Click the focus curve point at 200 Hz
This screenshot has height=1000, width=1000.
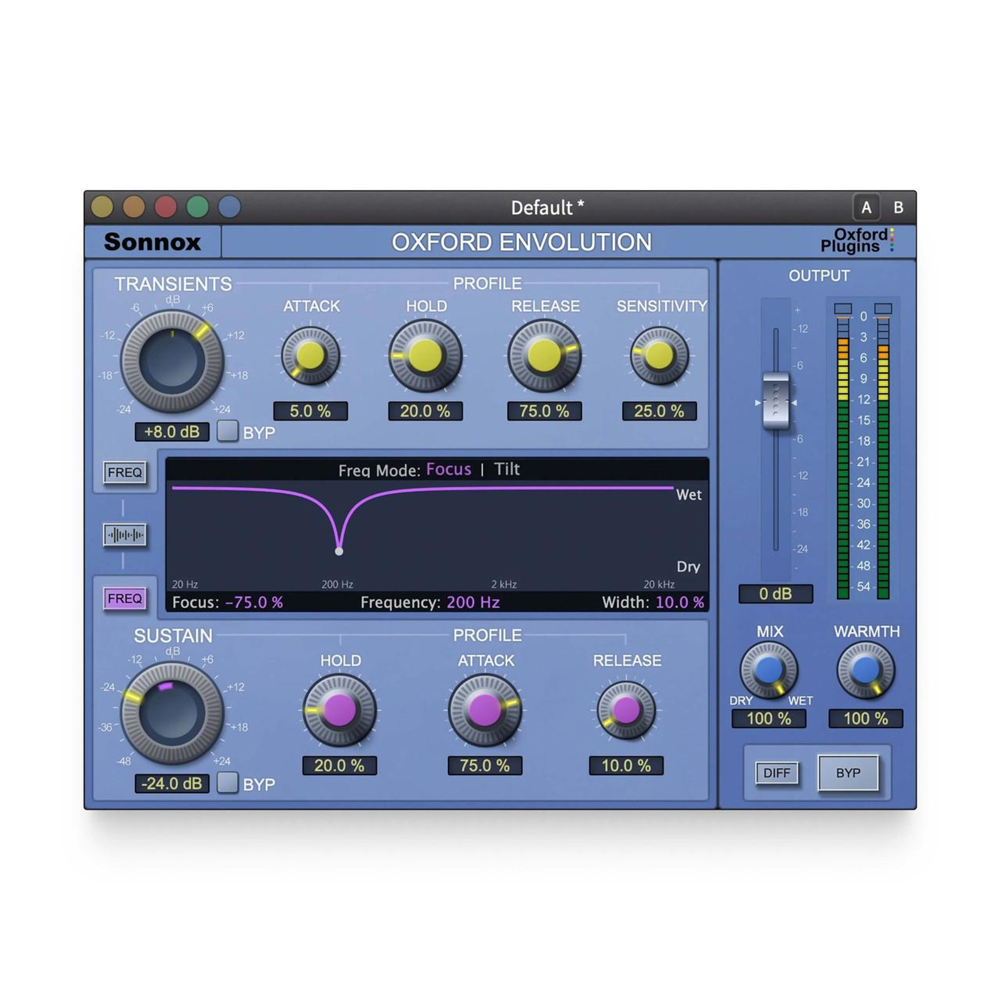(339, 551)
